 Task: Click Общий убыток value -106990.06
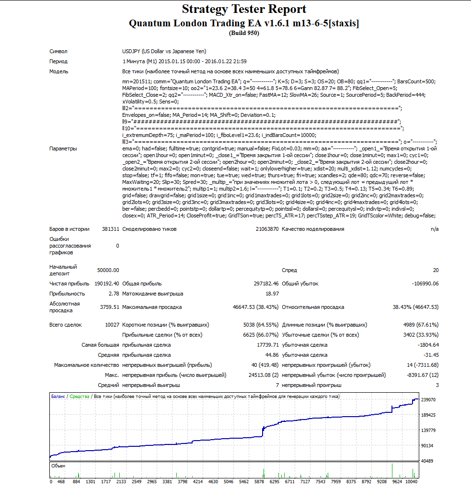click(425, 284)
